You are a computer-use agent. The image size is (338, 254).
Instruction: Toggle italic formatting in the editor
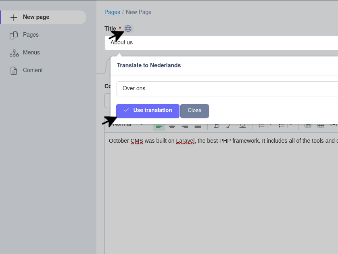[229, 126]
